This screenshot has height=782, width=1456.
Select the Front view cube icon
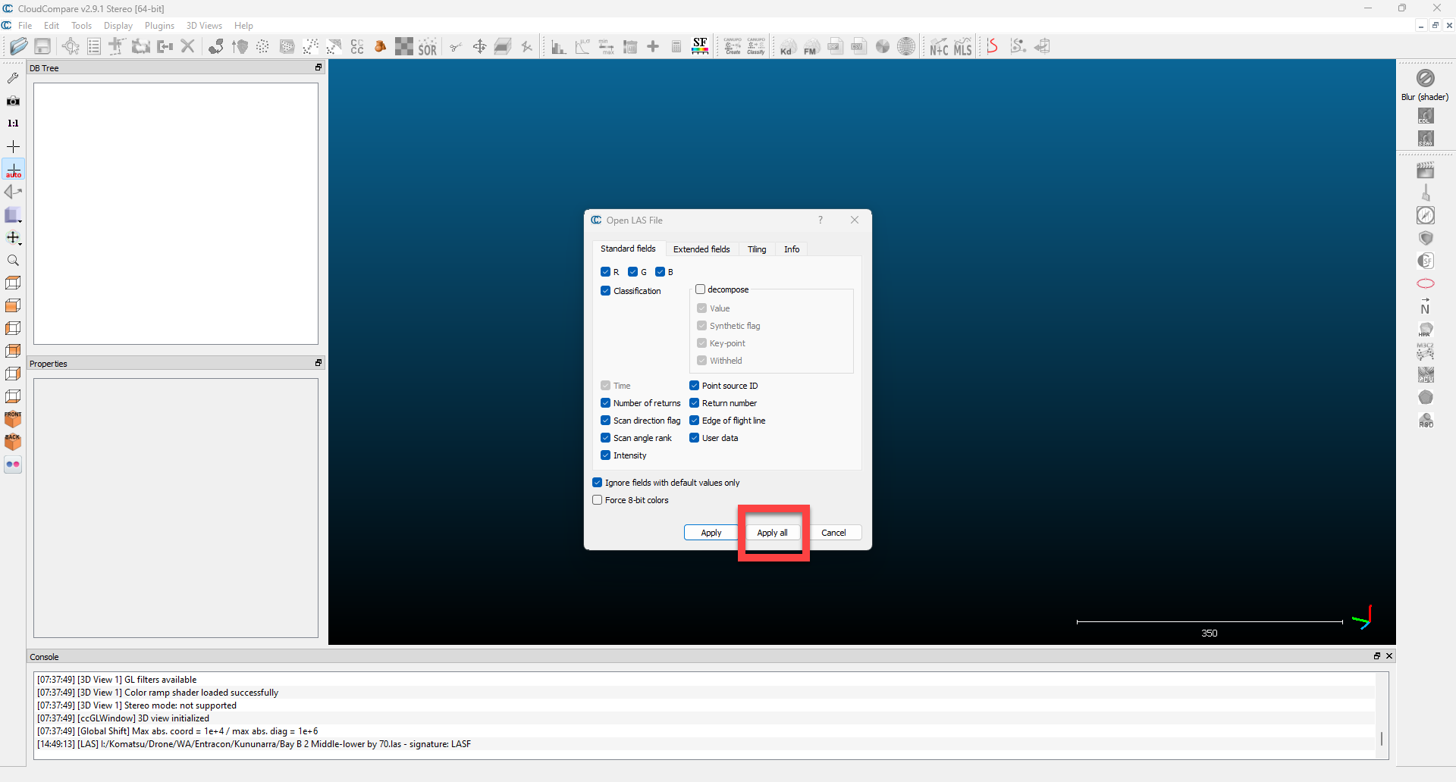[13, 419]
